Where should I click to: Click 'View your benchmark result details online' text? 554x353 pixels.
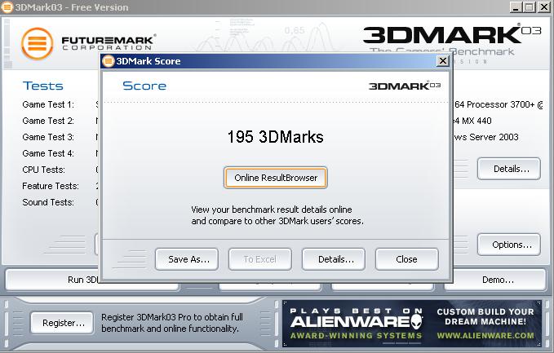click(x=272, y=210)
